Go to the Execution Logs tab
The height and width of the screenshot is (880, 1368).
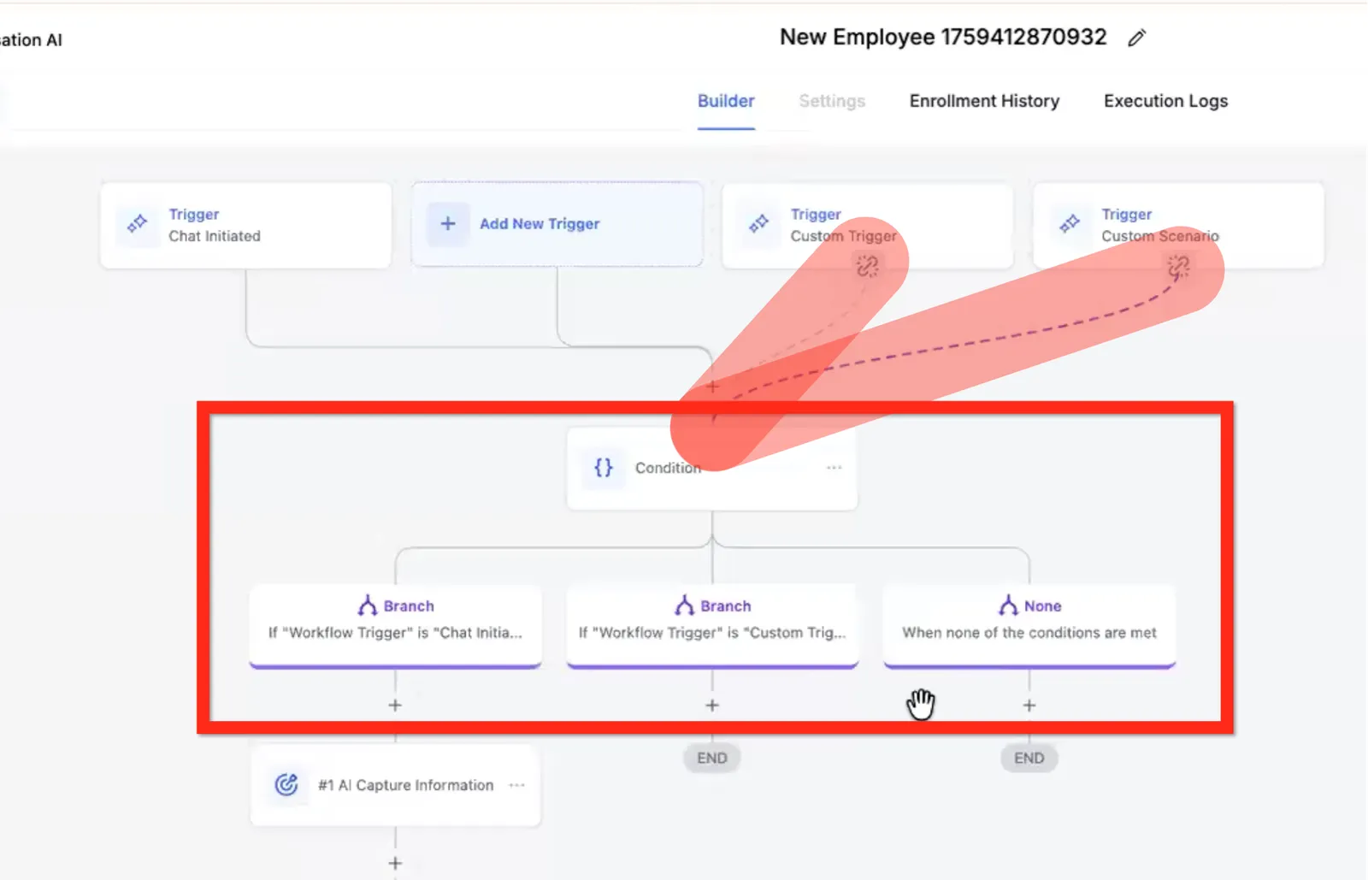(x=1165, y=101)
